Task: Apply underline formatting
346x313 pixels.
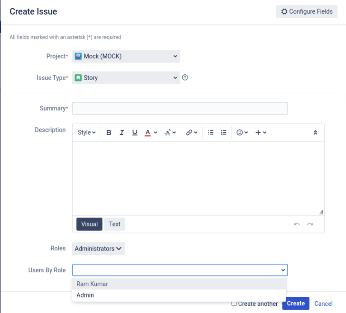Action: click(x=135, y=133)
